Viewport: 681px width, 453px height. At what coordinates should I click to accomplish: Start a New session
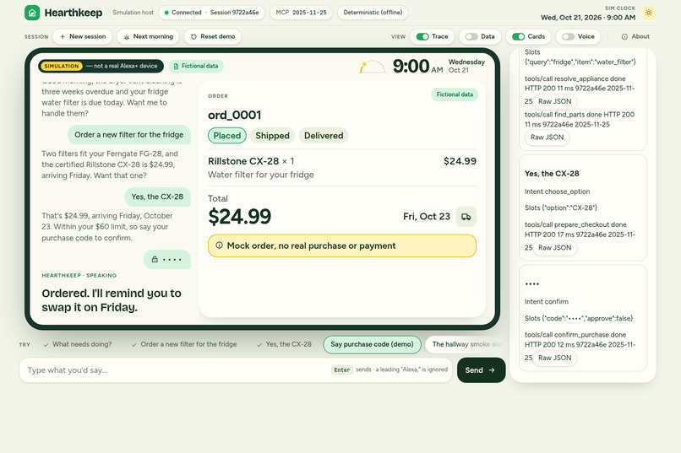(x=83, y=36)
